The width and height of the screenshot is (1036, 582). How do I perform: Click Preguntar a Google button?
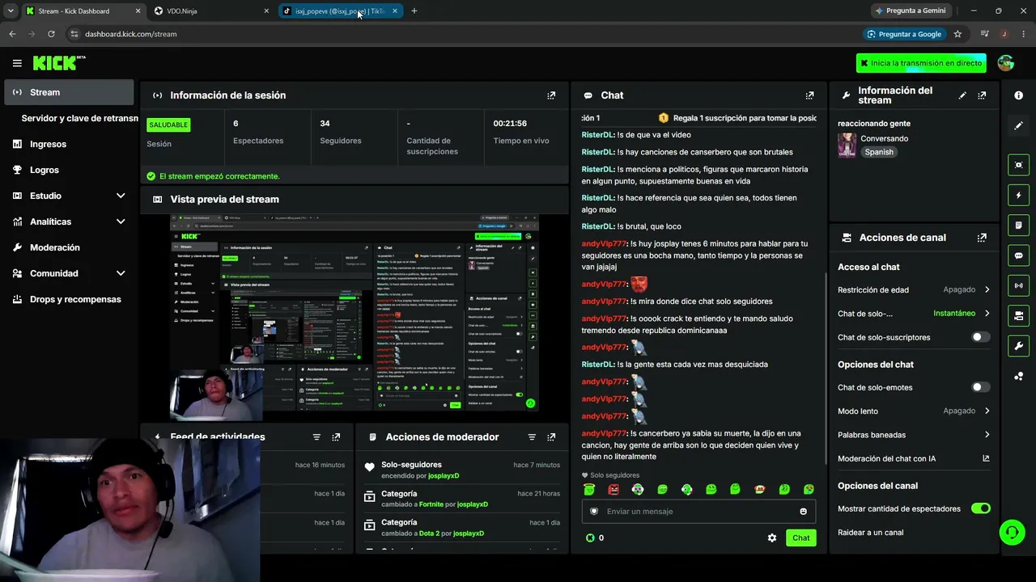click(x=903, y=34)
